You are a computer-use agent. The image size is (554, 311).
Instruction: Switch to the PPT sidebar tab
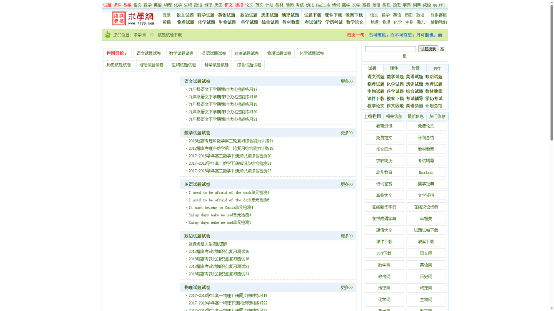pos(437,68)
